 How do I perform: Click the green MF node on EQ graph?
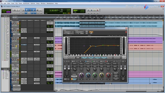(103, 45)
